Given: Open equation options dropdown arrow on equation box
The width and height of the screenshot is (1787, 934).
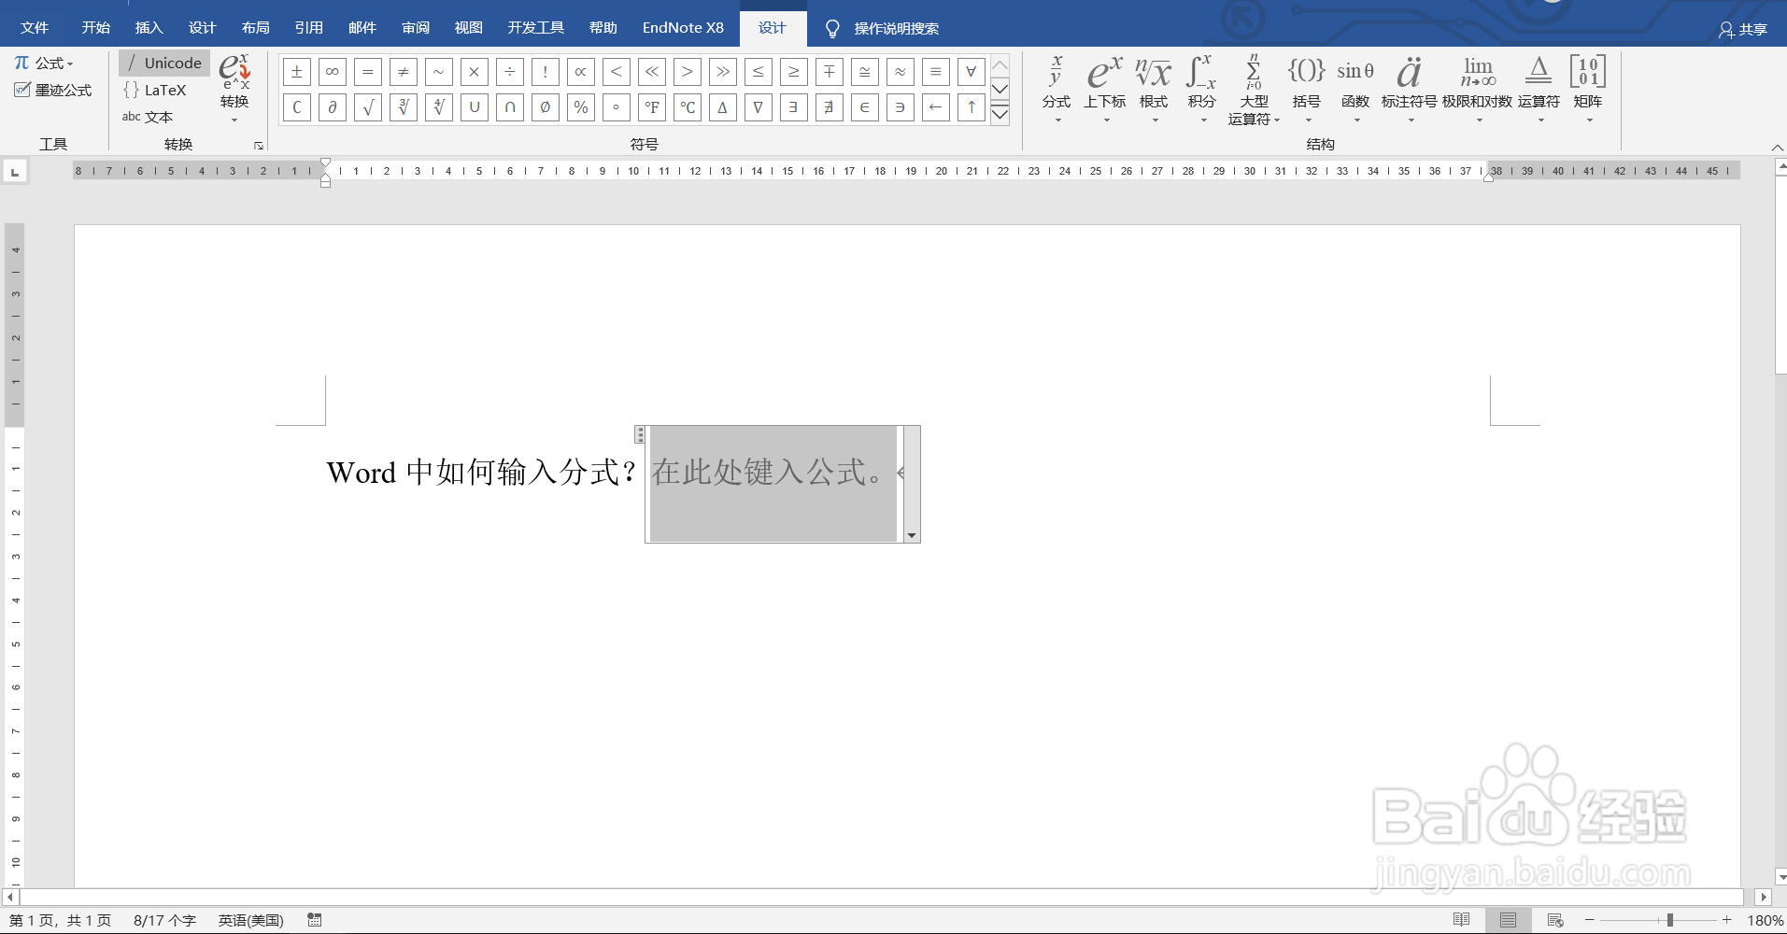Looking at the screenshot, I should pyautogui.click(x=912, y=535).
